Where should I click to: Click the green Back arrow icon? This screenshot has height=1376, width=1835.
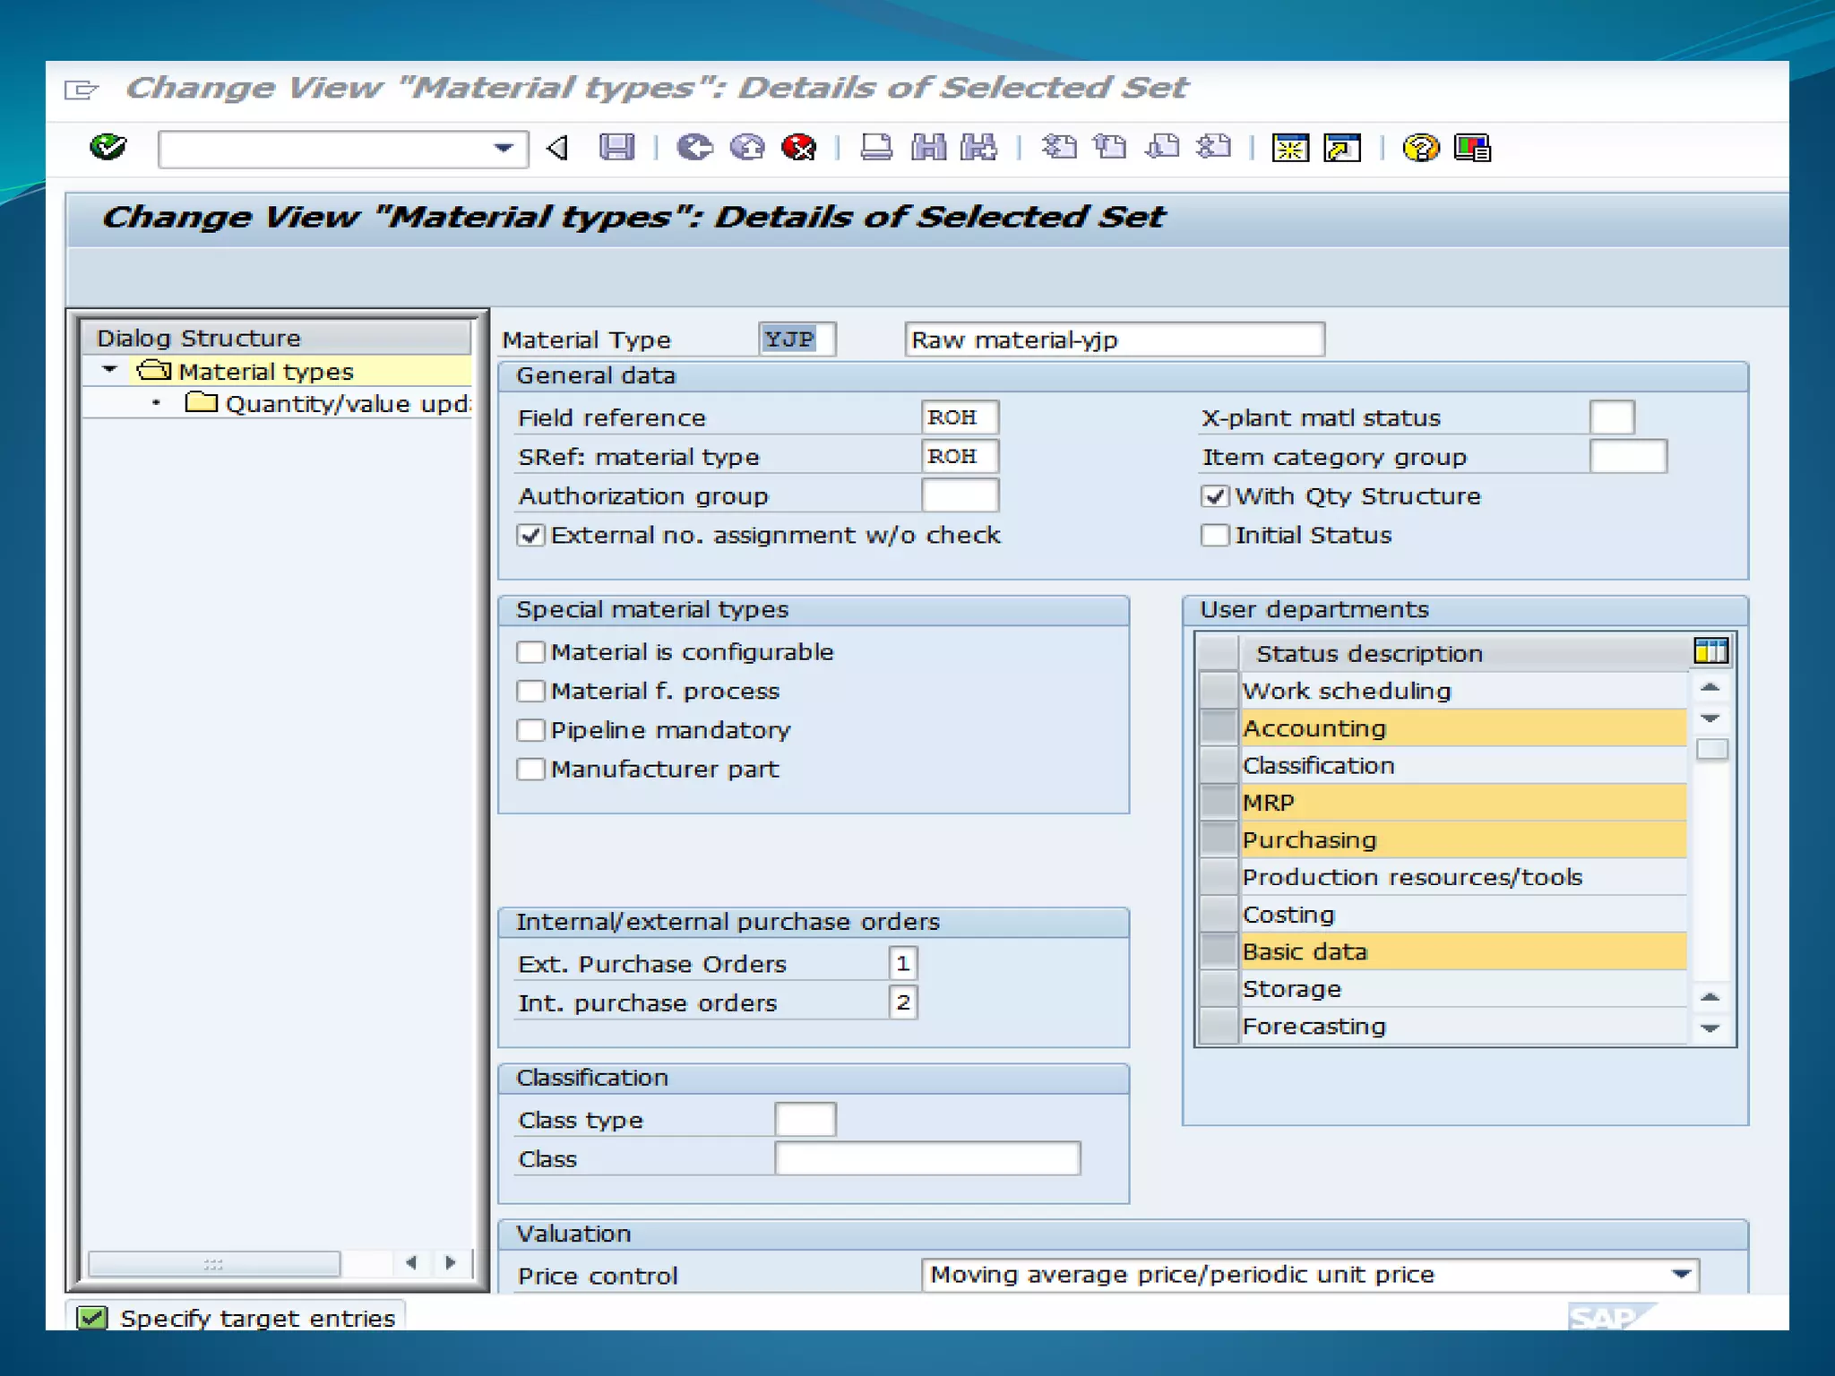[694, 147]
